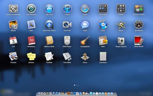Open Adobe Bridge from the Dock
The height and width of the screenshot is (96, 153).
pyautogui.click(x=69, y=93)
